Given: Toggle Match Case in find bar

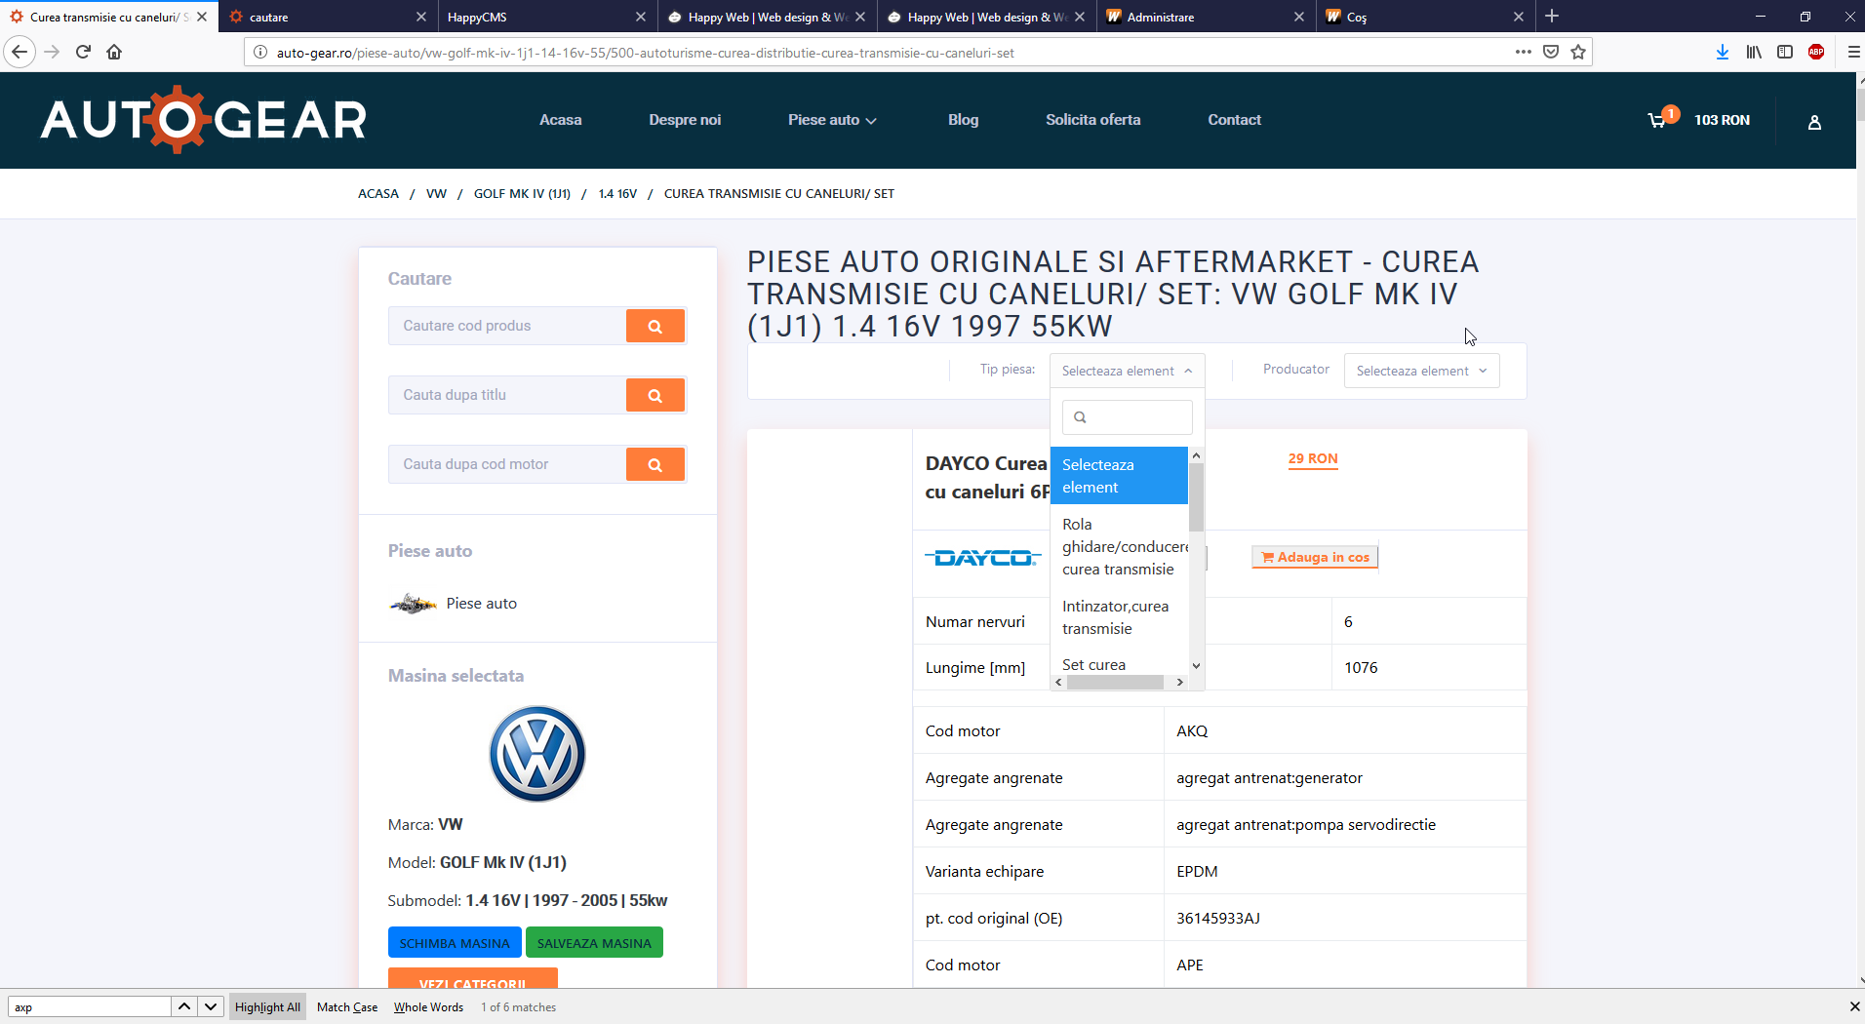Looking at the screenshot, I should point(347,1006).
